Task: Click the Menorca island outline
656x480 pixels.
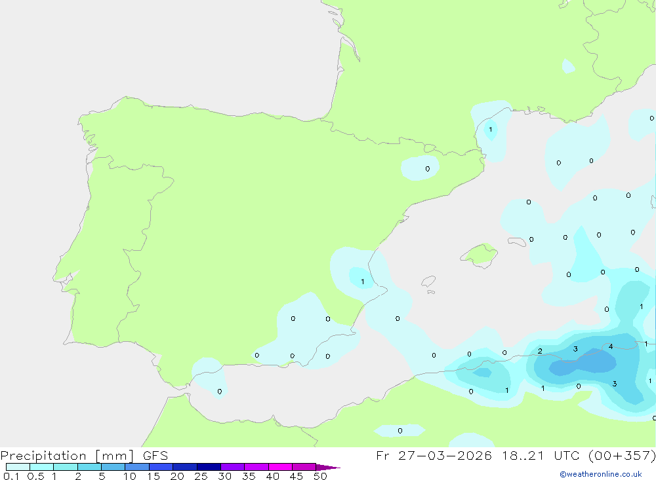Action: pos(517,242)
